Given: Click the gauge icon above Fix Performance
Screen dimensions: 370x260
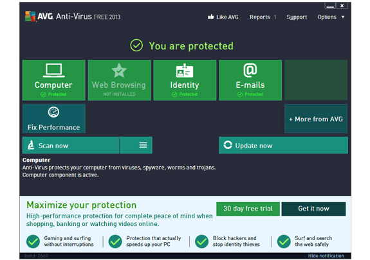Looking at the screenshot, I should pyautogui.click(x=53, y=112).
